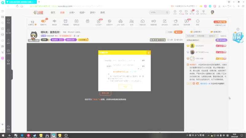Expand the 分类 dropdown menu

[72, 13]
